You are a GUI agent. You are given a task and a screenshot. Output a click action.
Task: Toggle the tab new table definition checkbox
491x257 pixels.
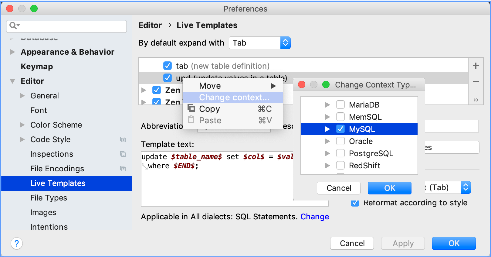[168, 66]
